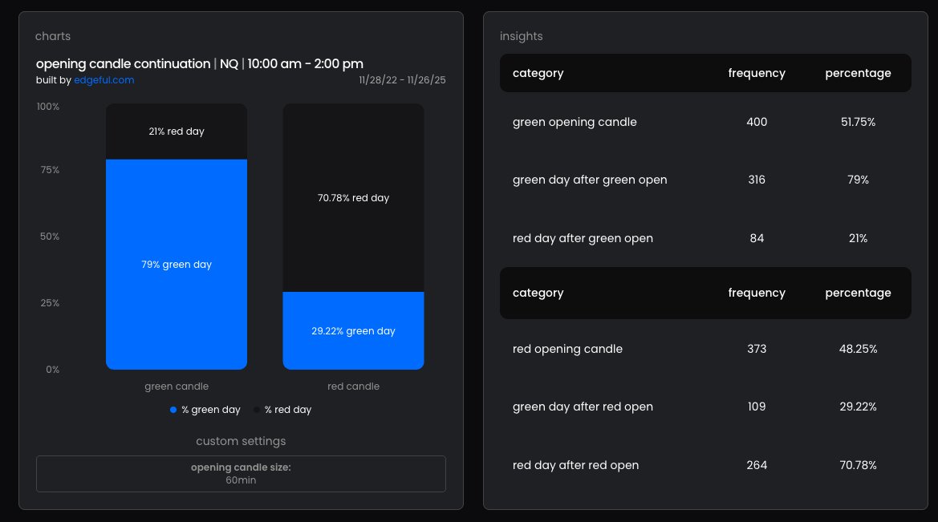The image size is (938, 522).
Task: Select 'green day after green open' row label
Action: coord(590,180)
